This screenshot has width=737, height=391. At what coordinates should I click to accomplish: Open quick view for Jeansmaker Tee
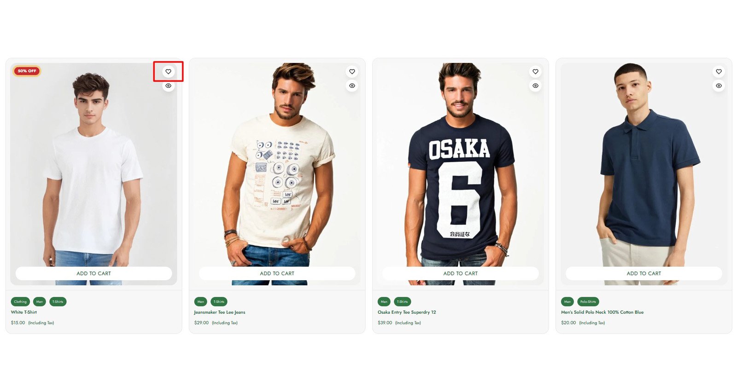coord(352,86)
